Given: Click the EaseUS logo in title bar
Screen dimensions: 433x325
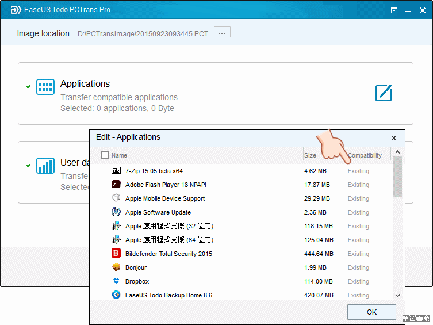Looking at the screenshot, I should pos(16,10).
